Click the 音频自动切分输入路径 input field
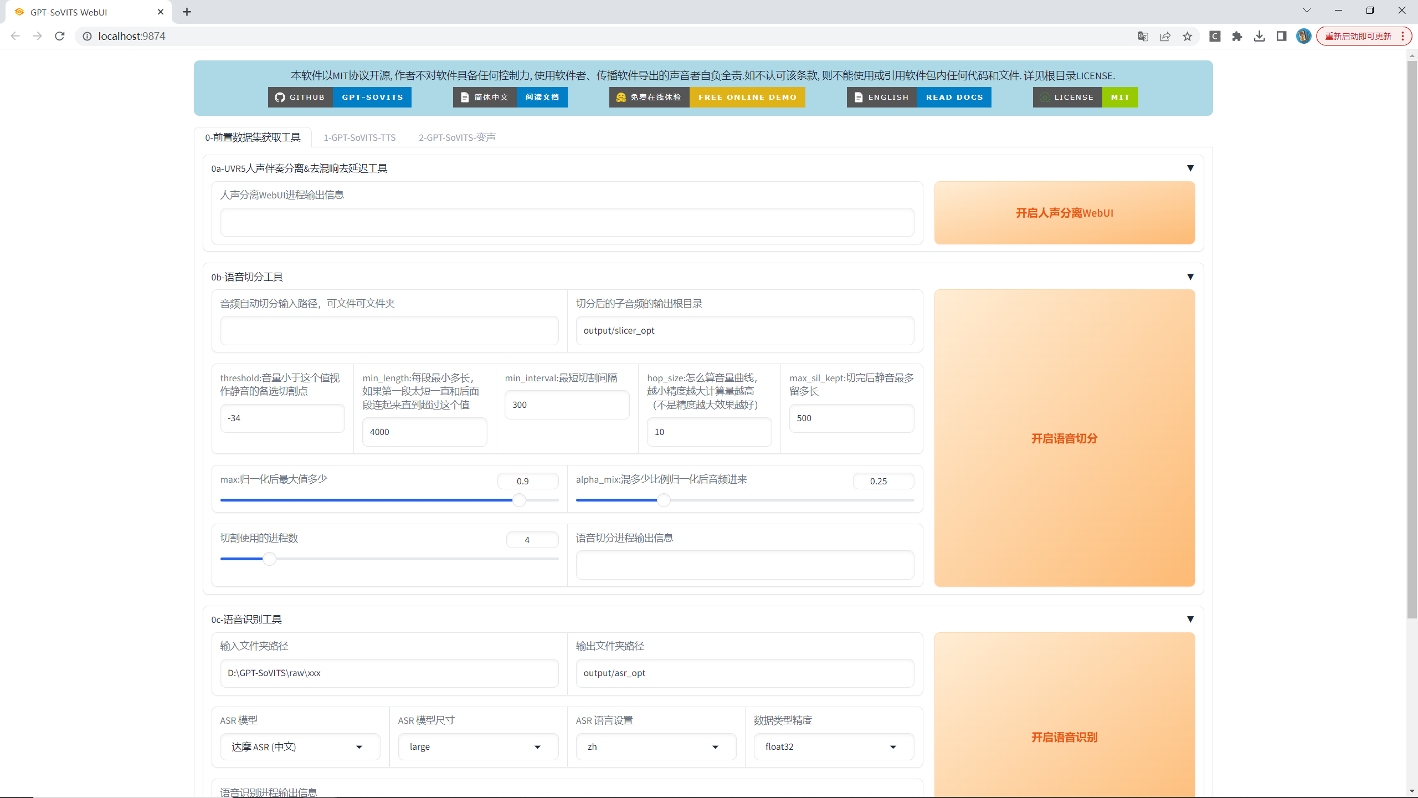The width and height of the screenshot is (1418, 798). [x=389, y=331]
